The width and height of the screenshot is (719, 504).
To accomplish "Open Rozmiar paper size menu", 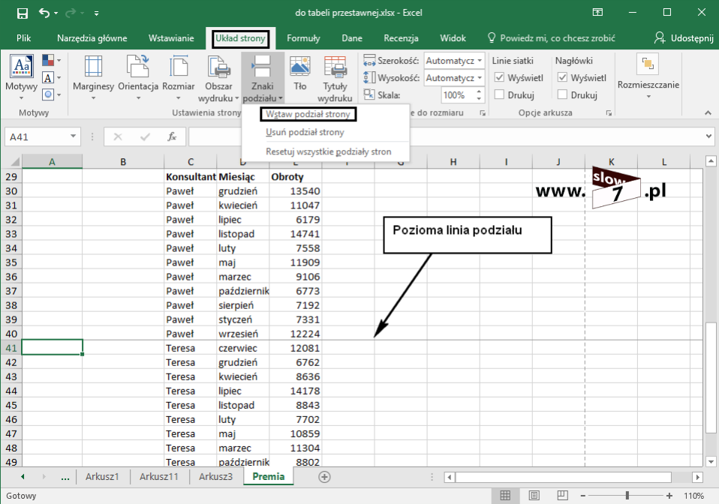I will point(179,78).
